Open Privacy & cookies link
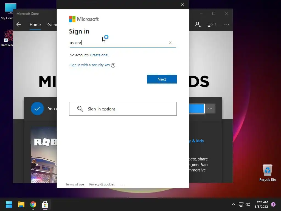Viewport: 281px width, 211px height. (x=102, y=184)
